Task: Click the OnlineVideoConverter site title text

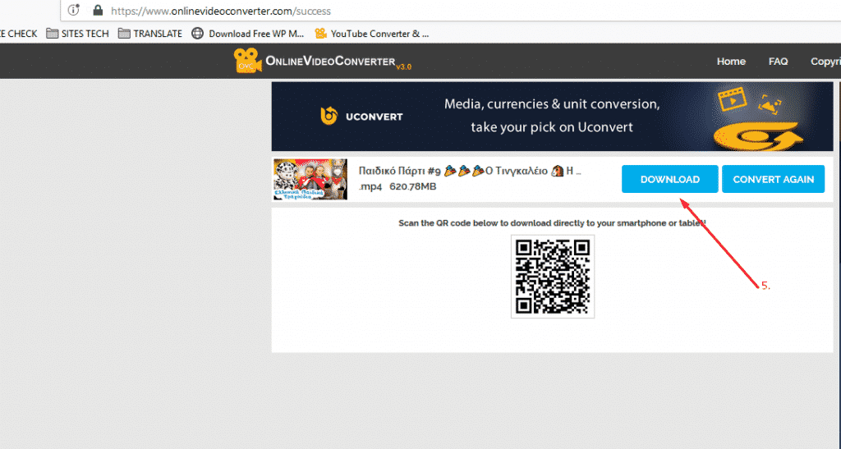Action: pyautogui.click(x=330, y=61)
